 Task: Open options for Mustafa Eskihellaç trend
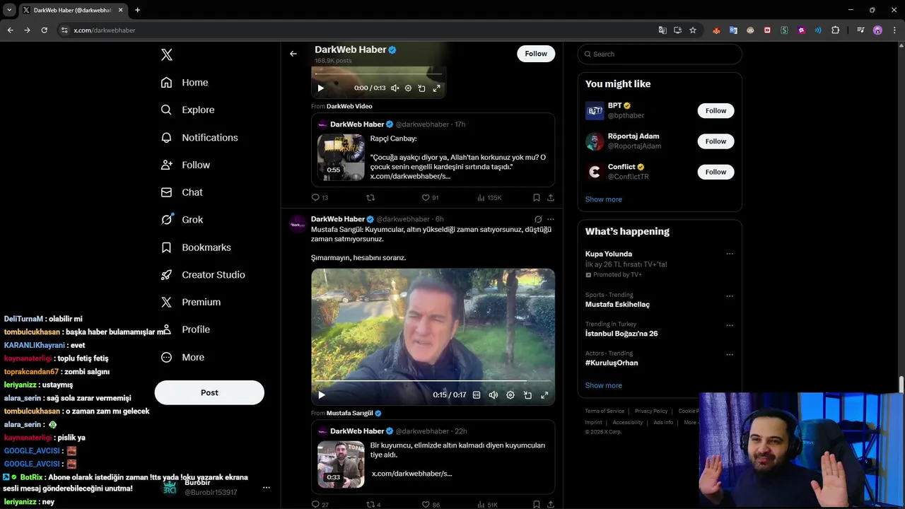pos(730,296)
